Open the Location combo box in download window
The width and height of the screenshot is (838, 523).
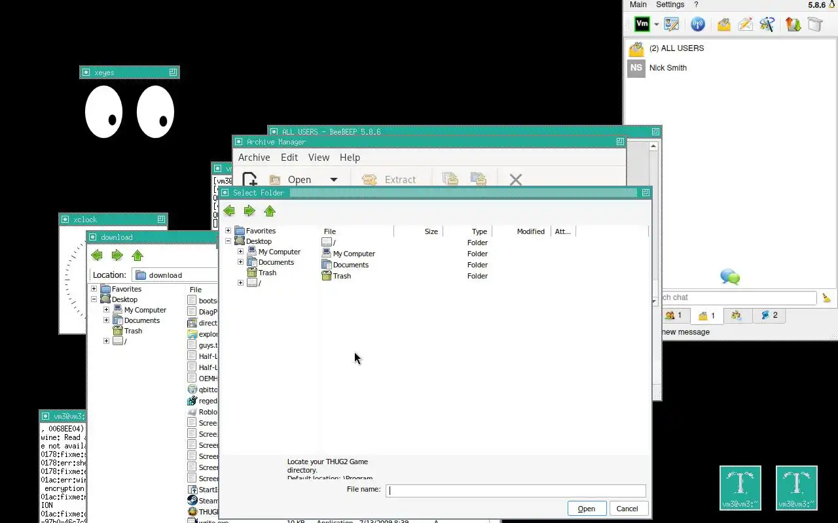(175, 275)
